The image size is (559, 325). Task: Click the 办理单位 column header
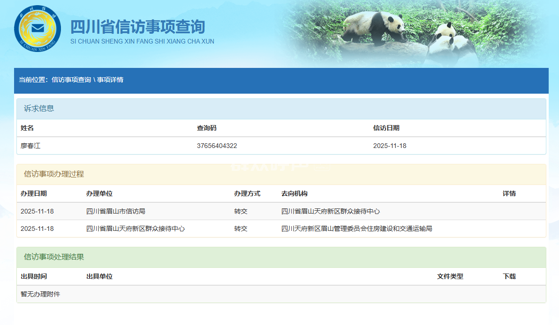(99, 193)
